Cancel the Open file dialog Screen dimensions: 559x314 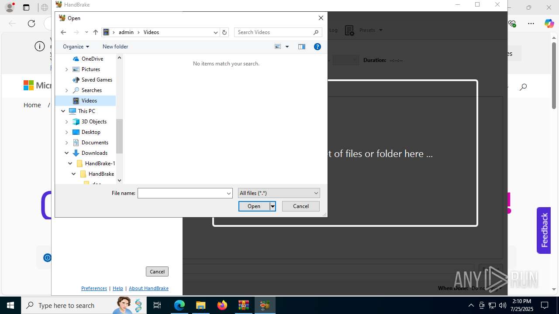301,206
